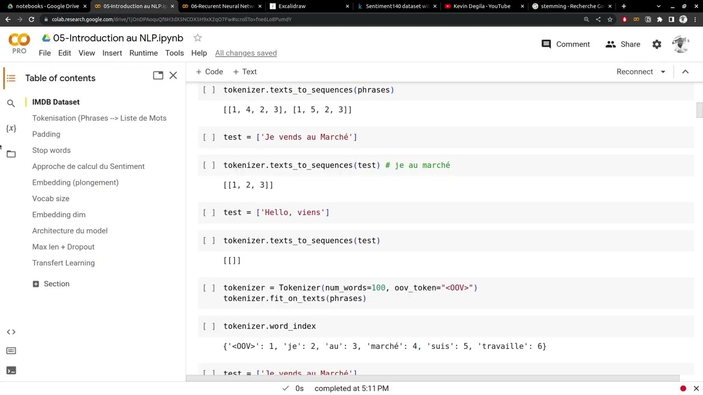Viewport: 703px width, 395px height.
Task: Click browser back arrow
Action: click(8, 19)
